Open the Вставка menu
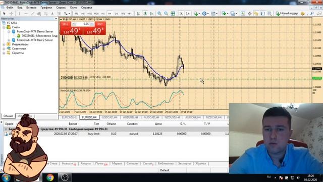 tap(31, 8)
